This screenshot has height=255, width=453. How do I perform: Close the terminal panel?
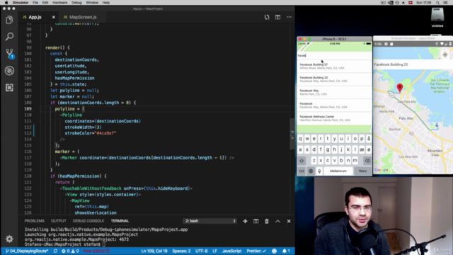289,221
